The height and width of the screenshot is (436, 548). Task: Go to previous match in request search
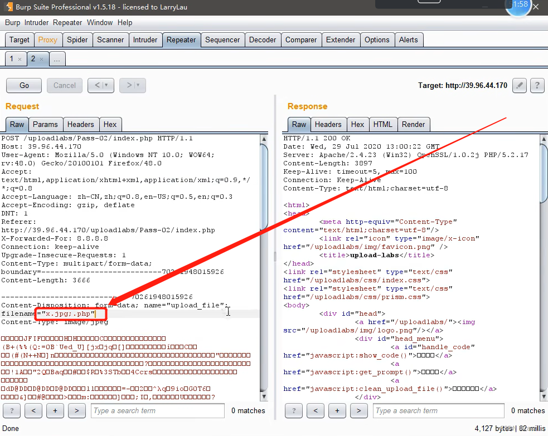point(33,410)
